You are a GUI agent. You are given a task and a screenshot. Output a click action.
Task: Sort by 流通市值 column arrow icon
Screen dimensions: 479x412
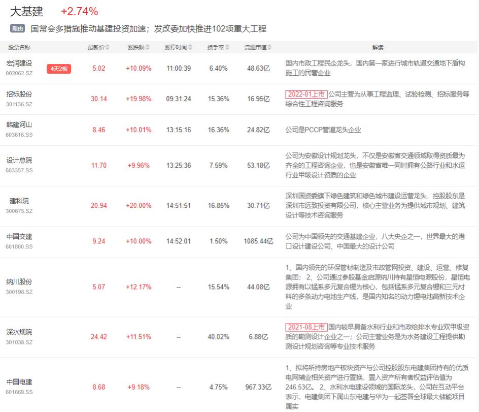[269, 47]
